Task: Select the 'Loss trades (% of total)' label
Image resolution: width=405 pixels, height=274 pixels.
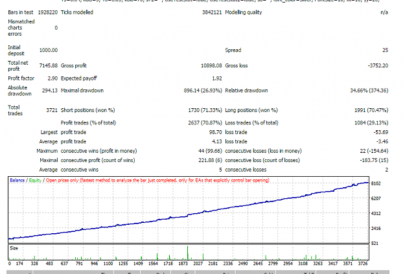Action: [x=252, y=122]
